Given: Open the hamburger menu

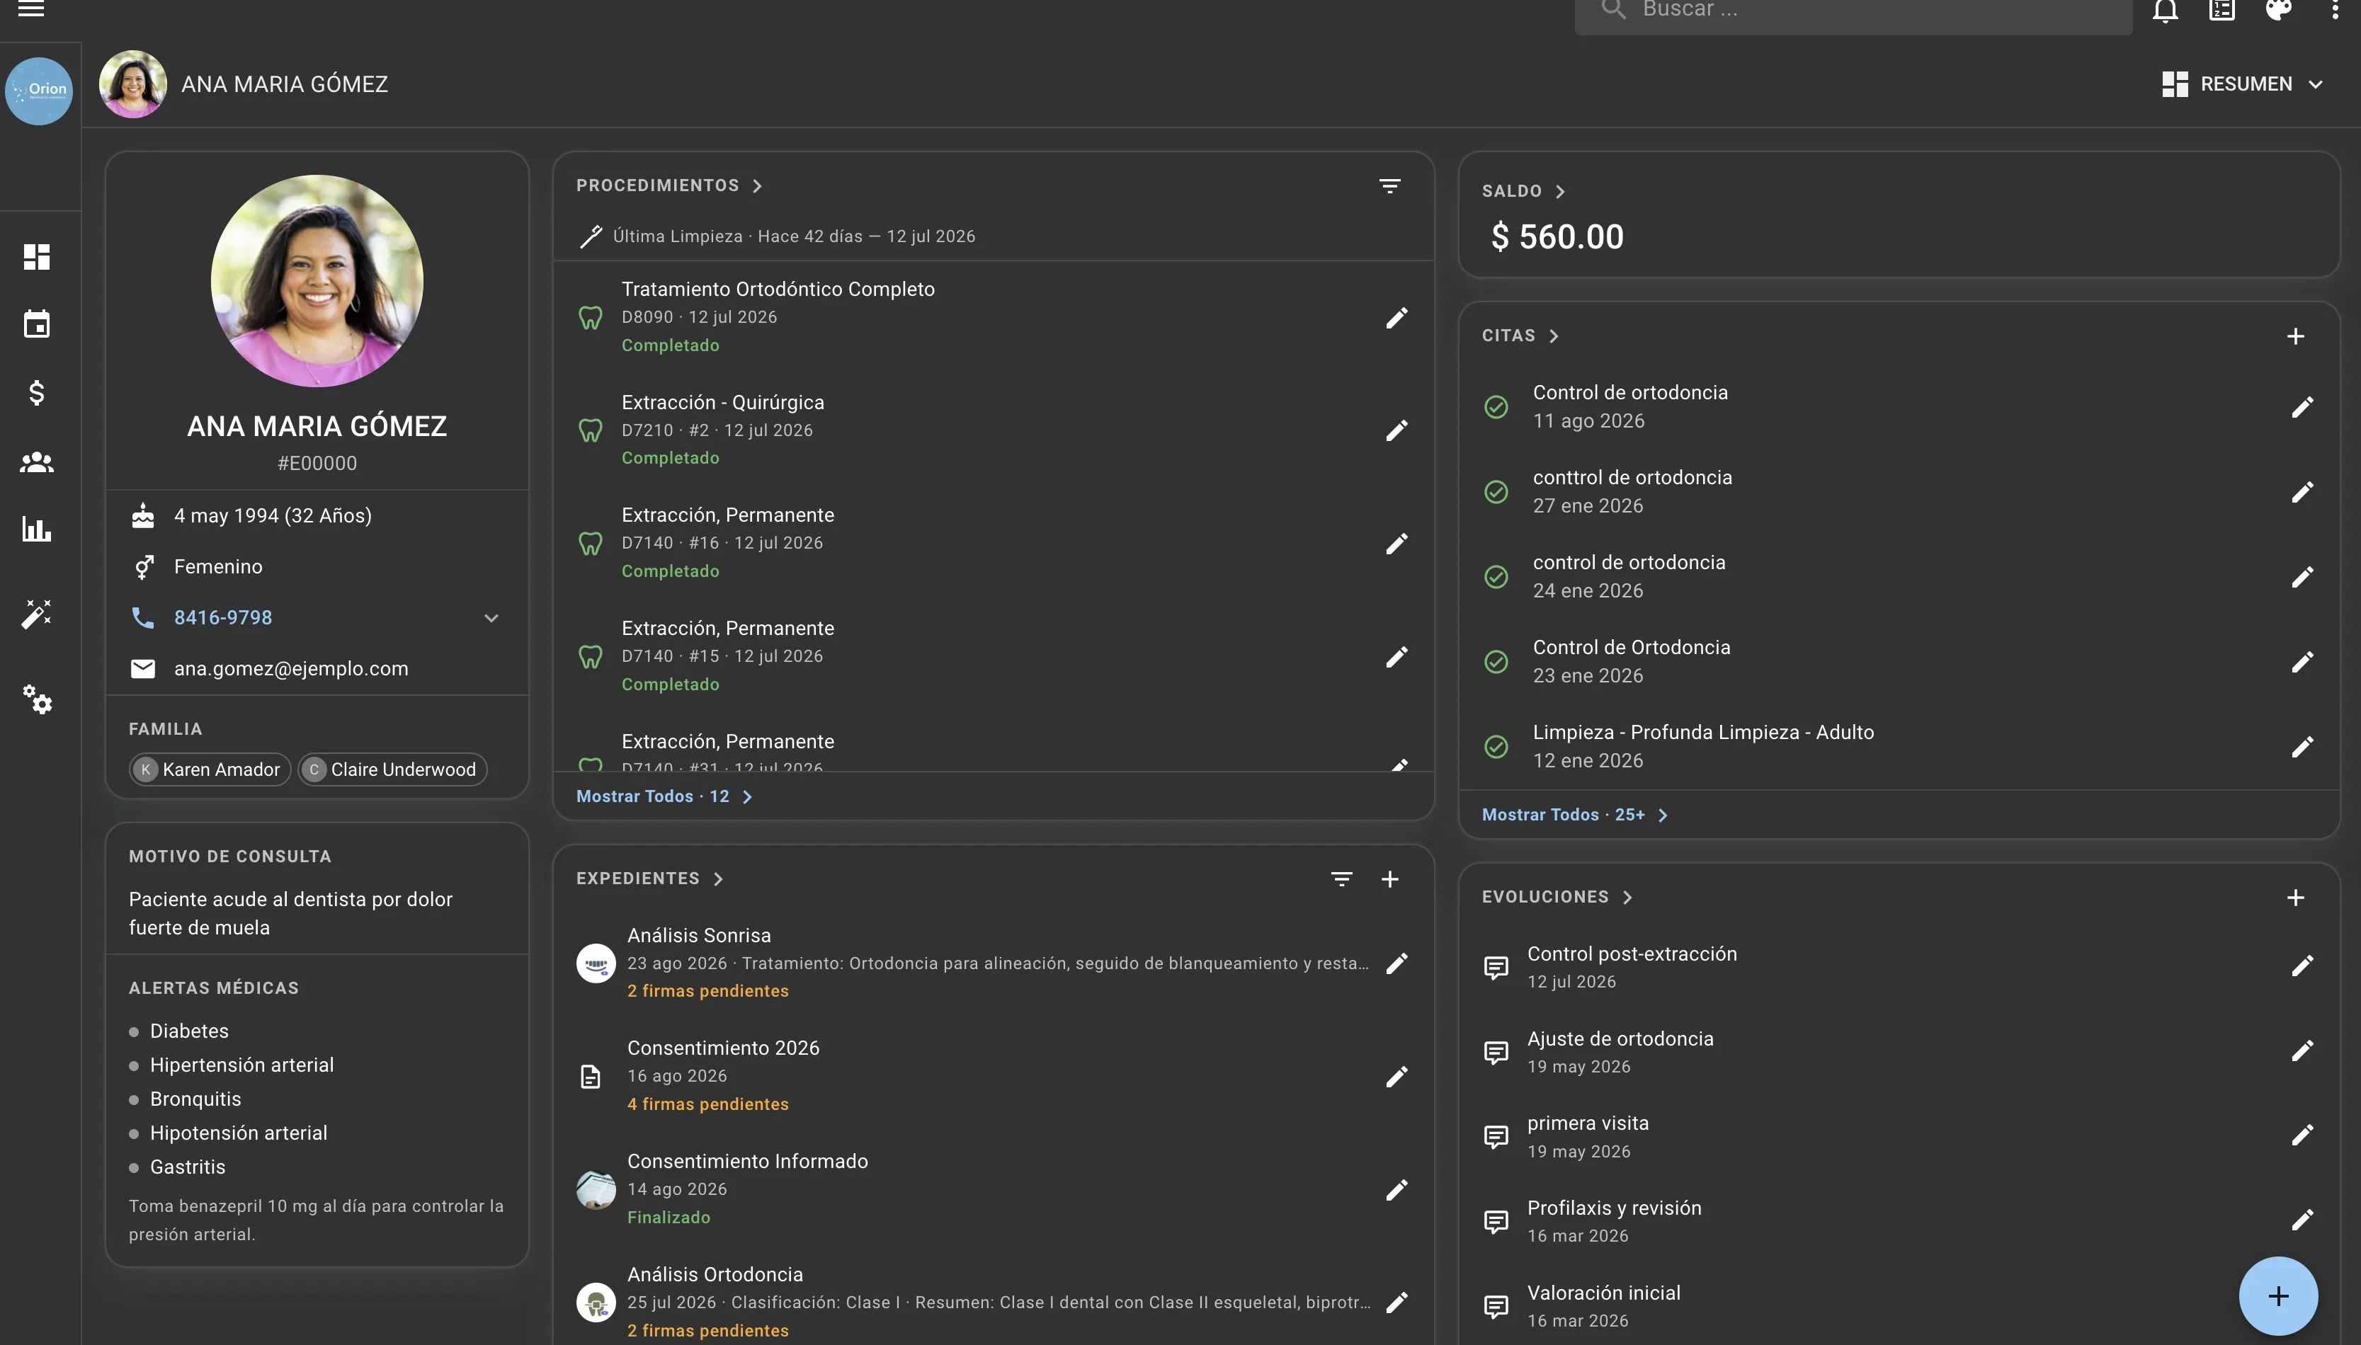Looking at the screenshot, I should coord(31,9).
